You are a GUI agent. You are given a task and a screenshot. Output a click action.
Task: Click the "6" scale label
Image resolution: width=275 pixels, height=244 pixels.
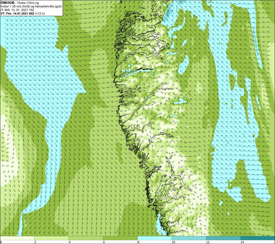pyautogui.click(x=104, y=242)
